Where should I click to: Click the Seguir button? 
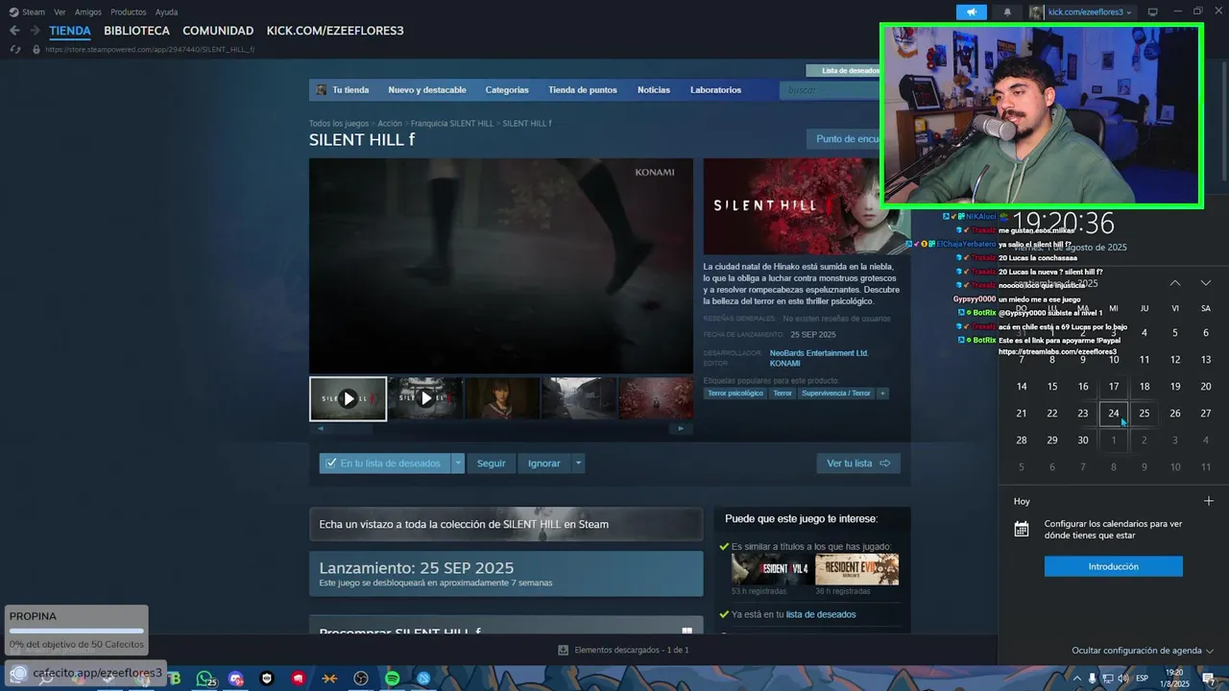click(491, 464)
